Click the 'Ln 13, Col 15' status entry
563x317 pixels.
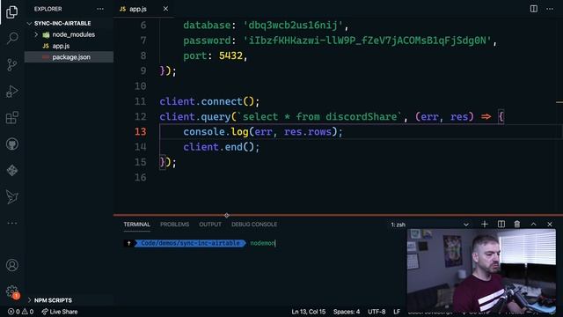[x=309, y=312]
